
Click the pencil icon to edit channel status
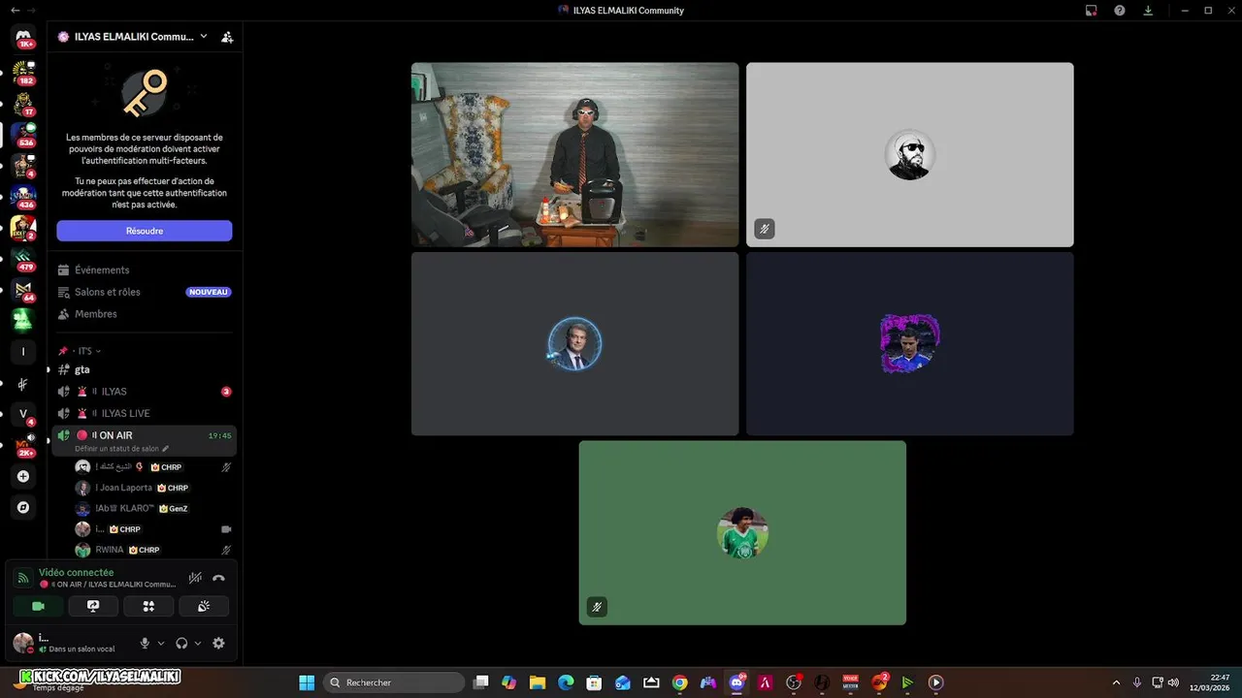pos(165,449)
